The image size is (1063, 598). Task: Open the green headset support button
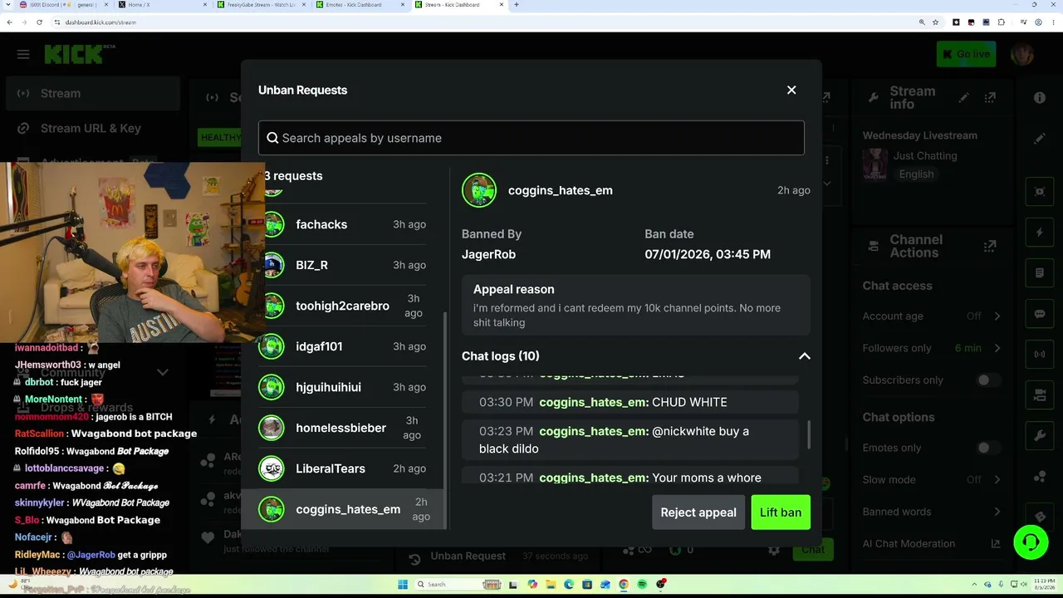pyautogui.click(x=1031, y=543)
